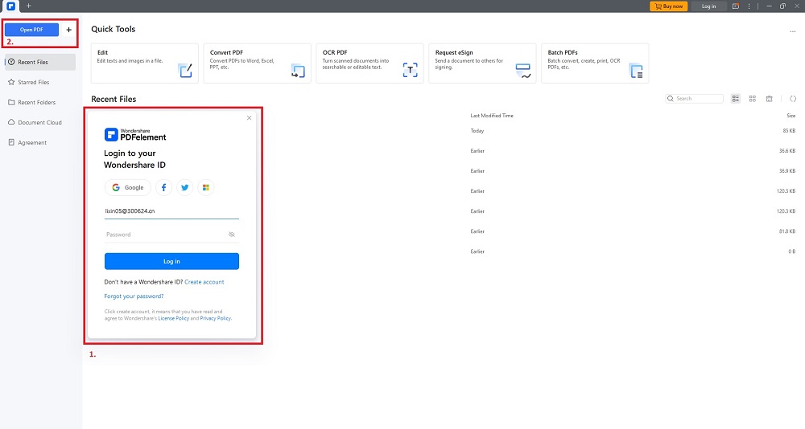Click the refresh icon in Recent Files
This screenshot has height=429, width=805.
[793, 98]
